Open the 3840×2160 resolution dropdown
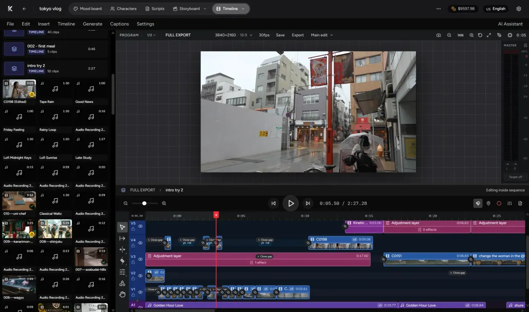Viewport: 529px width, 312px height. (234, 35)
